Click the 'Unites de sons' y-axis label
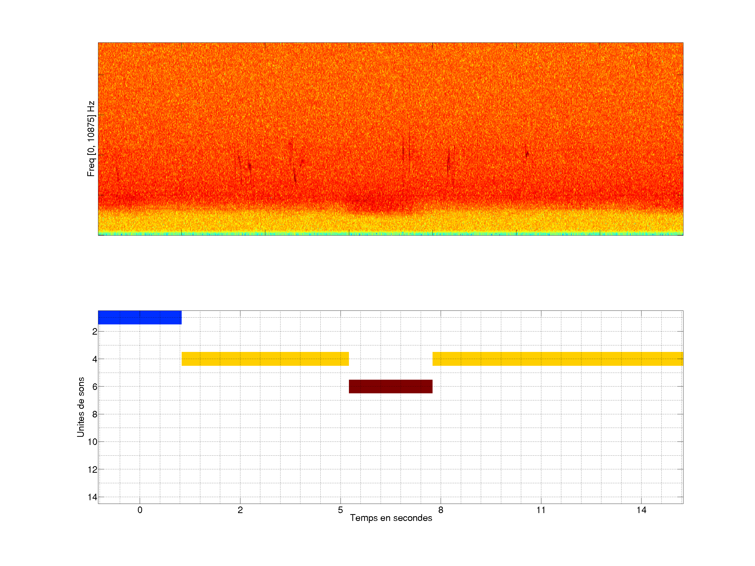Viewport: 755px width, 566px height. 80,407
